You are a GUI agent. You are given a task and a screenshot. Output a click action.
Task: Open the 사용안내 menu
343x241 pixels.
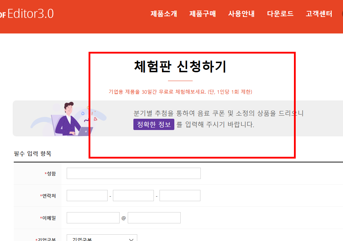point(241,14)
